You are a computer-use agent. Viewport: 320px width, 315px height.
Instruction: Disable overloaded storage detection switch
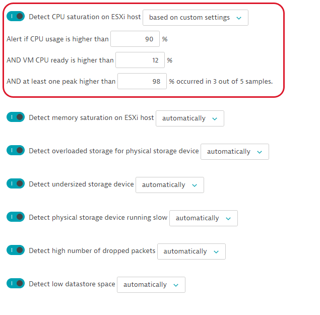coord(16,151)
